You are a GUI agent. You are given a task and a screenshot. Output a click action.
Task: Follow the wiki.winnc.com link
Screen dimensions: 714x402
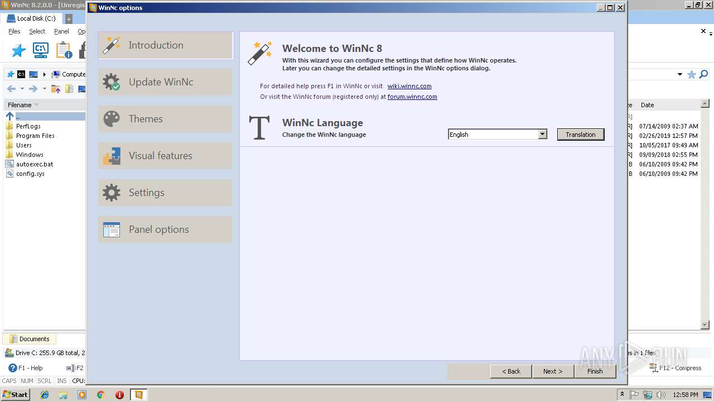(409, 86)
